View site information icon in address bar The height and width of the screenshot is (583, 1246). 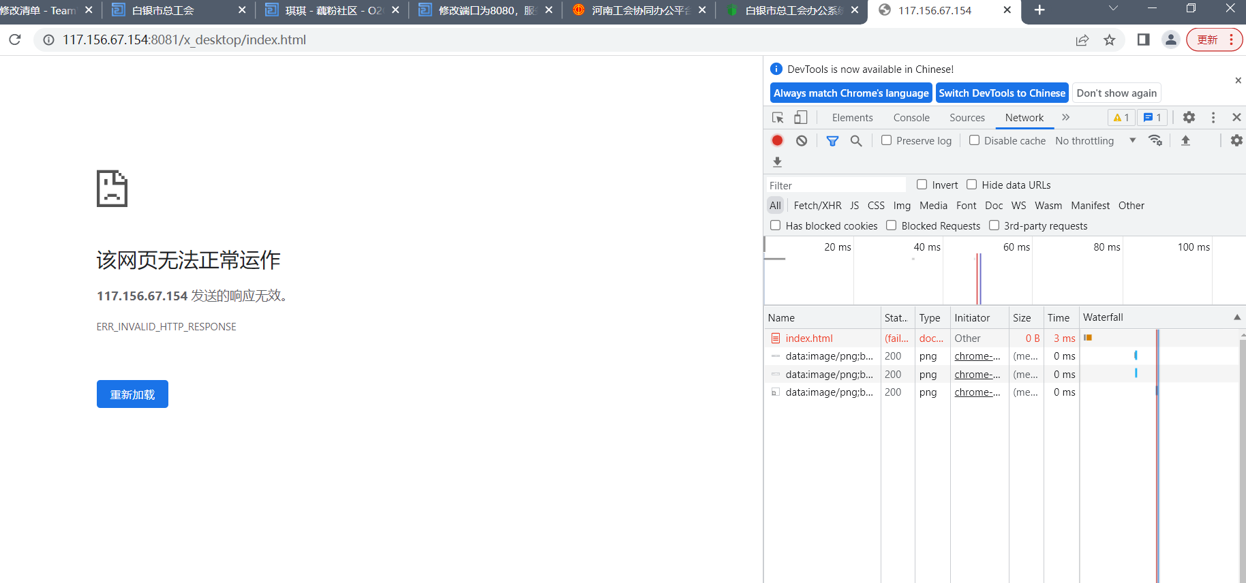49,40
